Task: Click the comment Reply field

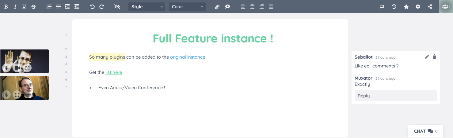Action: click(395, 96)
